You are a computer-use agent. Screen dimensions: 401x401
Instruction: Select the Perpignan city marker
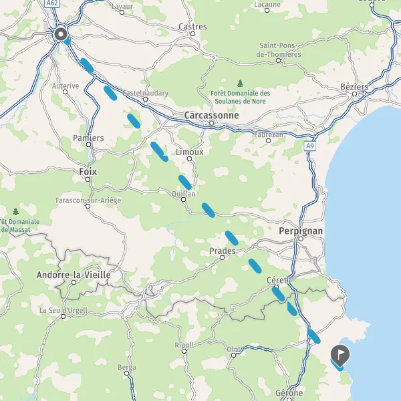[301, 239]
